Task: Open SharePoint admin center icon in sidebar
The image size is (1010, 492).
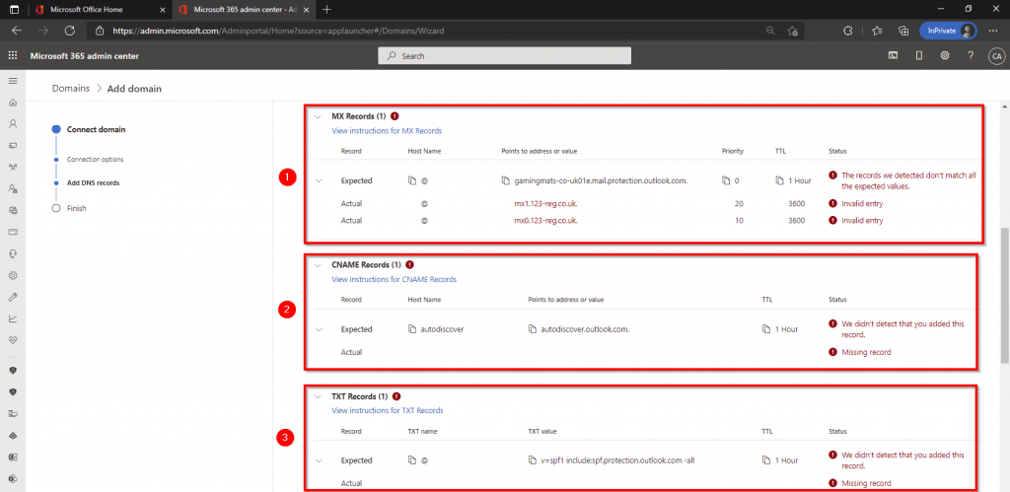Action: pos(12,478)
